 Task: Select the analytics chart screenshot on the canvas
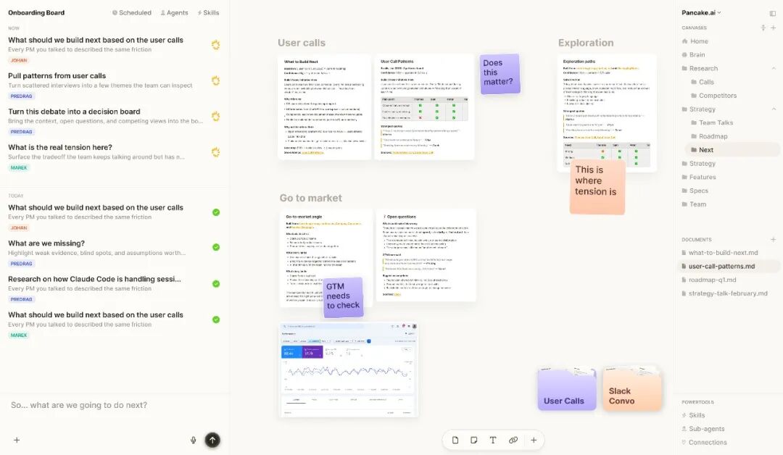pos(349,370)
